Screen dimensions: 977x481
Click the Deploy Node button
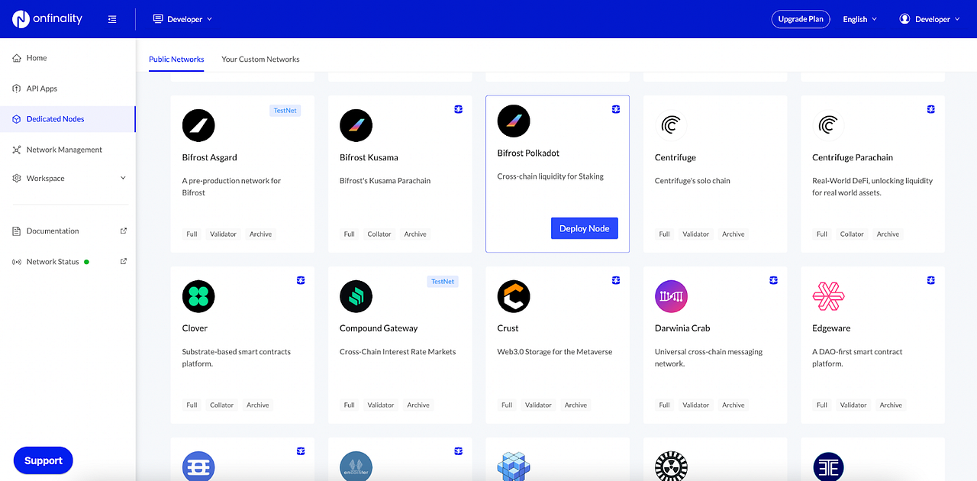[x=584, y=228]
